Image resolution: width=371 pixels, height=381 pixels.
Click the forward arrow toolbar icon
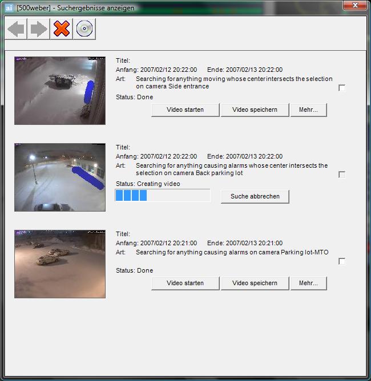(39, 29)
